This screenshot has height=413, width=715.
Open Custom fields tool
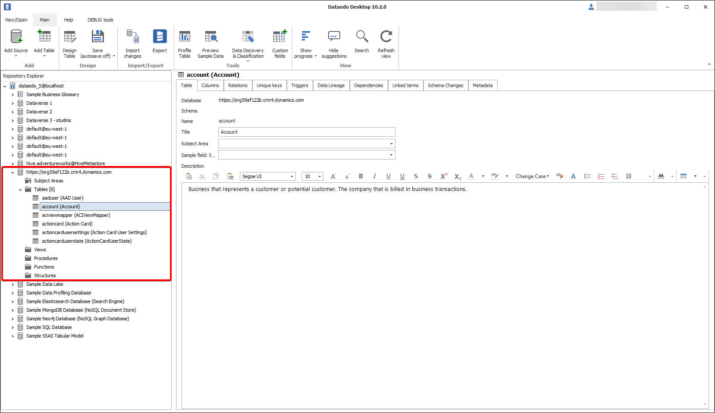pos(280,37)
